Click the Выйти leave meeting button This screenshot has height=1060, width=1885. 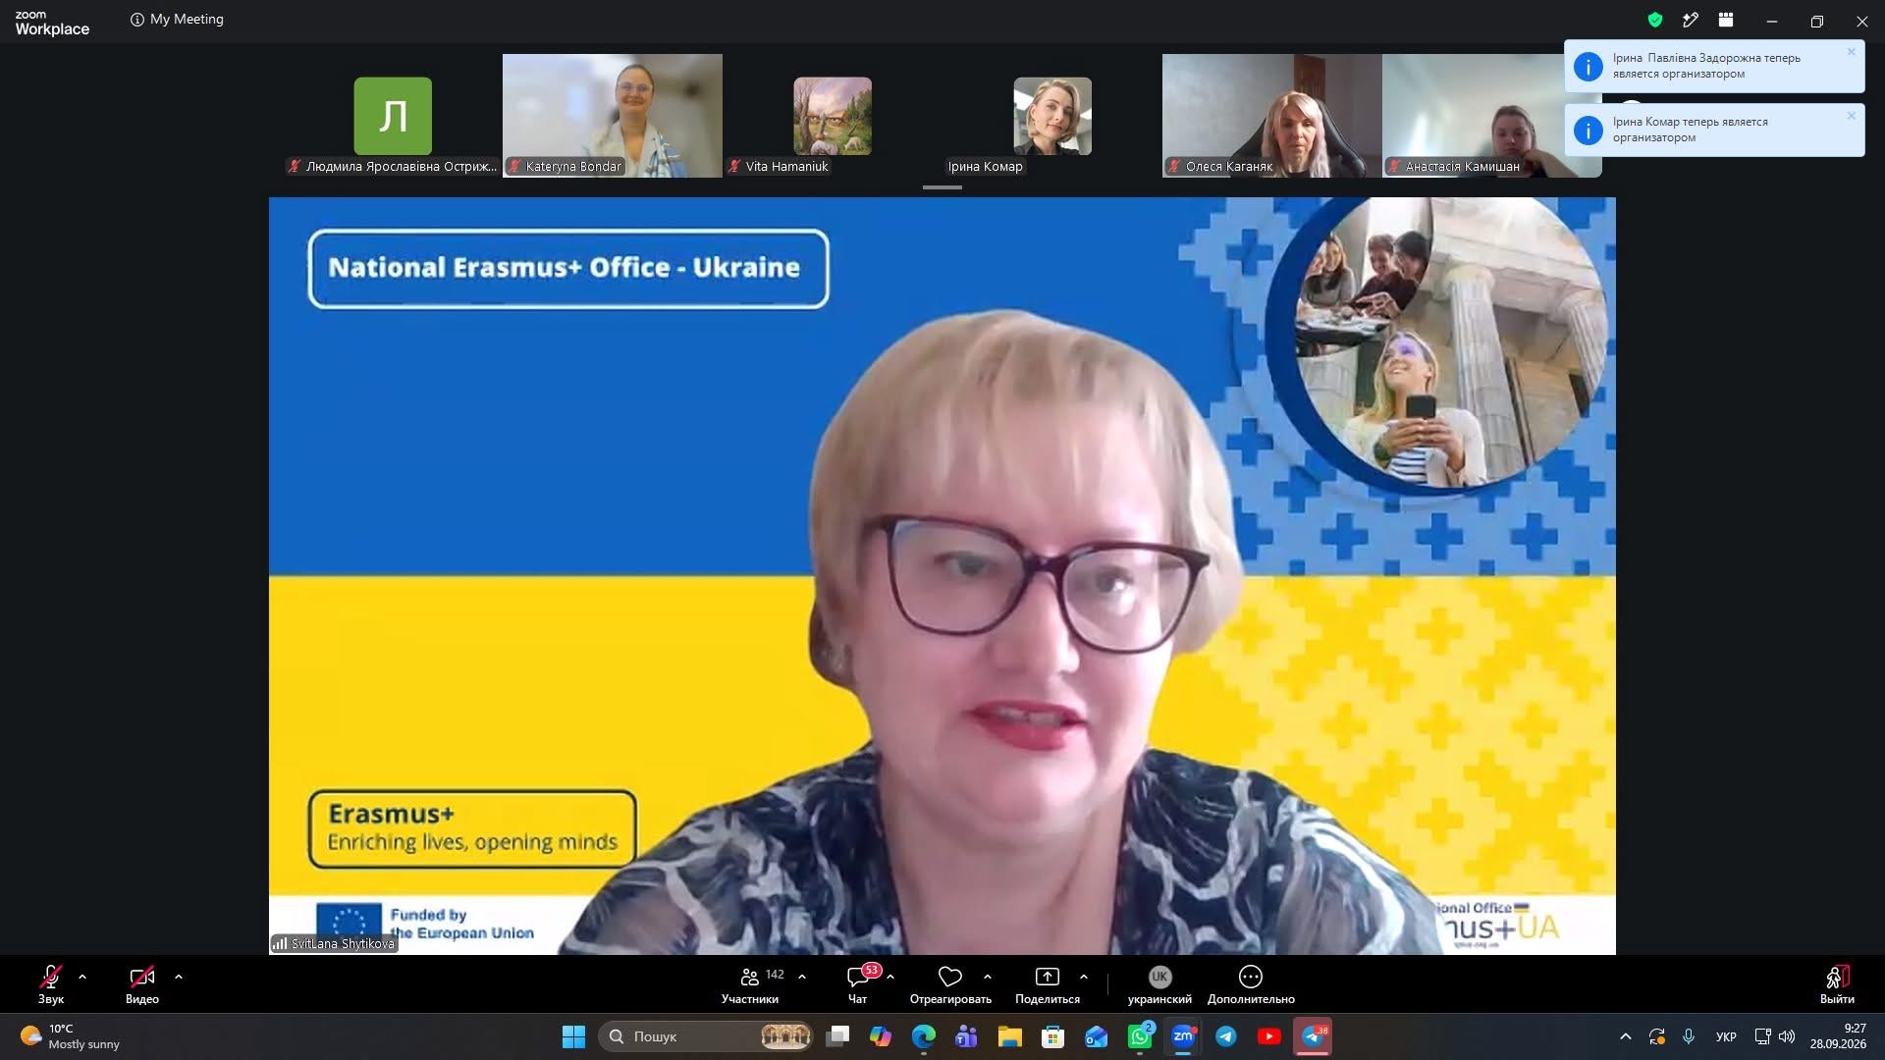coord(1837,984)
